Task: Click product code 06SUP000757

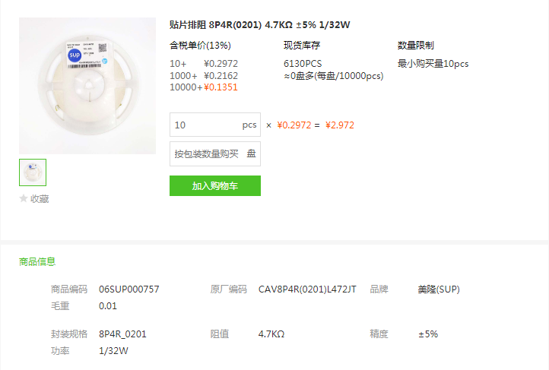Action: (129, 289)
